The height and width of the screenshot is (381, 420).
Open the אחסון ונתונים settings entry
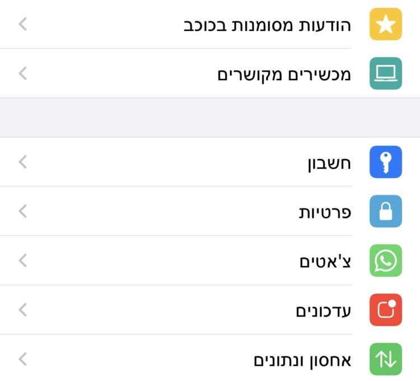[210, 359]
